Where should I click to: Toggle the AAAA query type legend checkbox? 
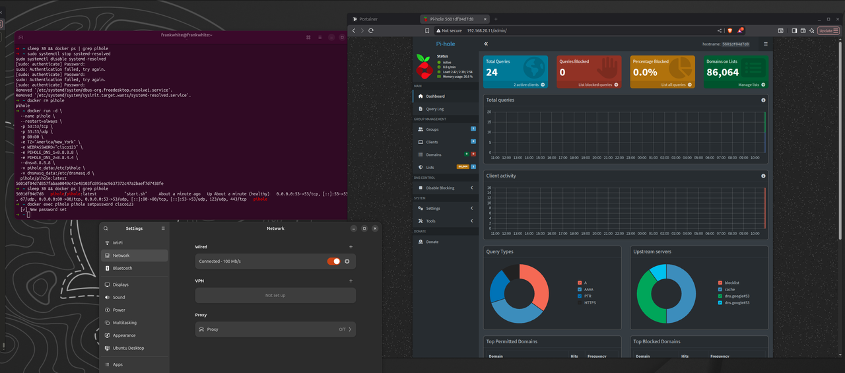580,289
